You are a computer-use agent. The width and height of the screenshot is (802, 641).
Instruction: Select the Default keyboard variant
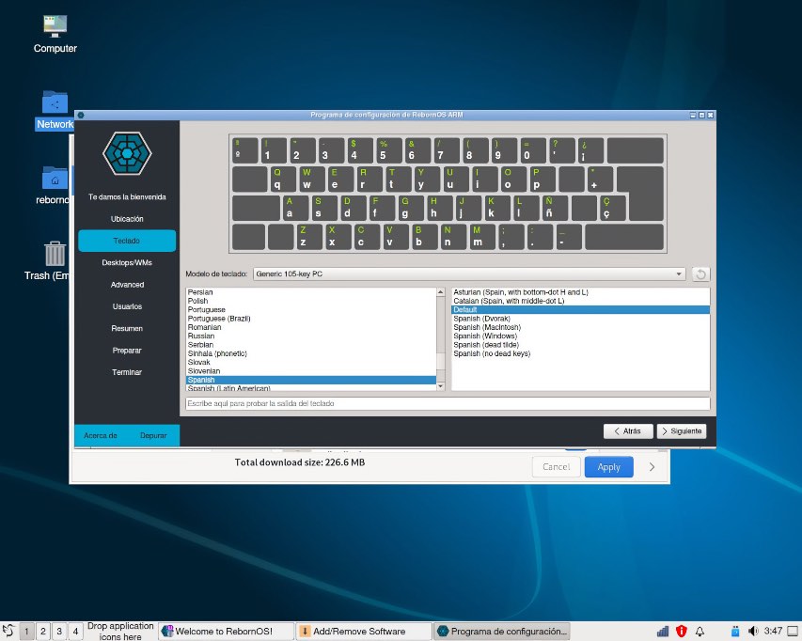(x=580, y=310)
